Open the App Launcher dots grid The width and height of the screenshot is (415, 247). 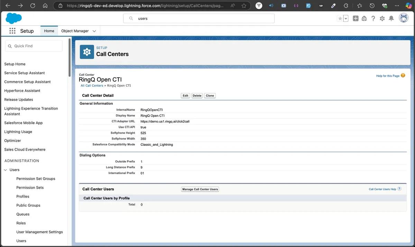point(12,31)
